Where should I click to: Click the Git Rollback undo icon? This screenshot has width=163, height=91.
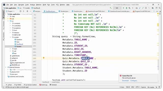pos(149,8)
